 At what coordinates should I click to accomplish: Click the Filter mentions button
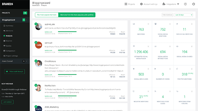(x=168, y=15)
